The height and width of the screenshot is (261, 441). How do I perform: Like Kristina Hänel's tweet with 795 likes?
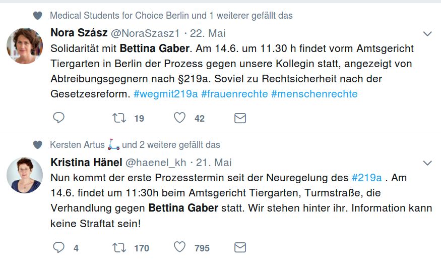click(179, 247)
